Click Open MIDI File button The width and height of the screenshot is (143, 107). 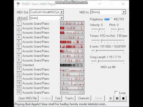click(27, 98)
